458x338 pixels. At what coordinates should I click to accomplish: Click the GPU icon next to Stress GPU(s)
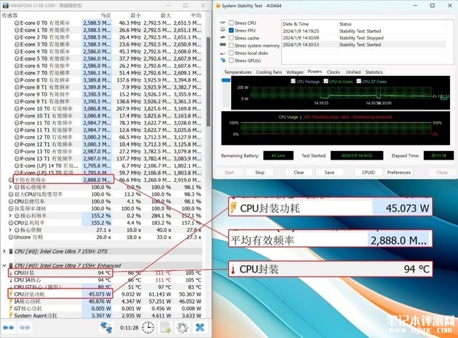click(223, 60)
